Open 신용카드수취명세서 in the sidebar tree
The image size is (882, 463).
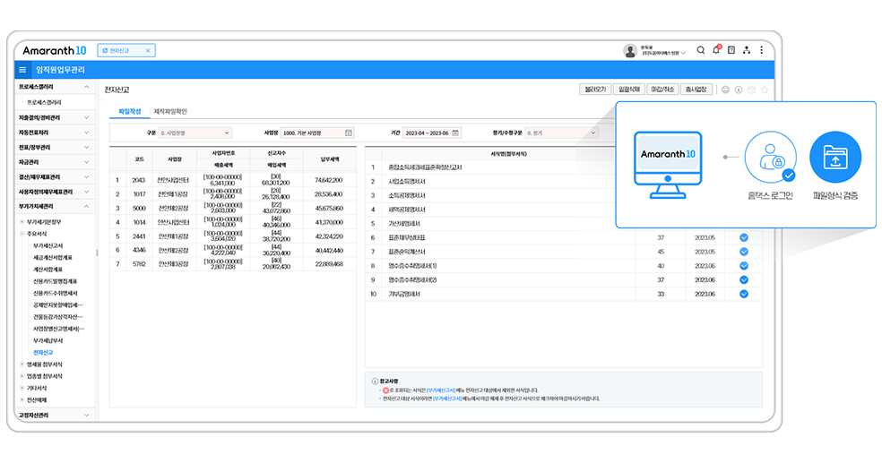coord(56,294)
